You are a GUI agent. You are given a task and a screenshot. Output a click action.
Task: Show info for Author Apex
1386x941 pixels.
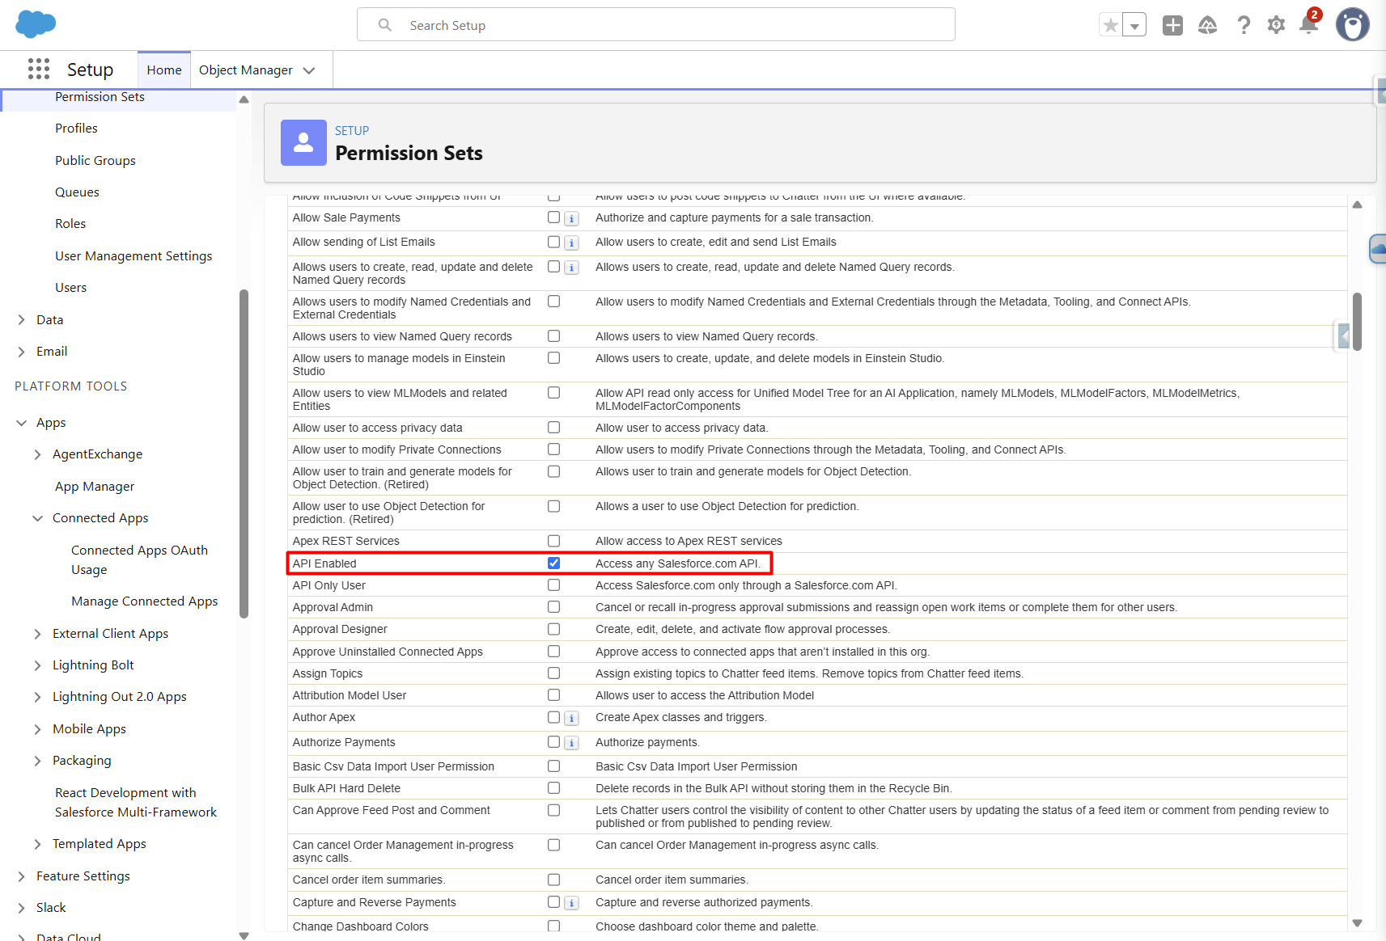tap(571, 718)
